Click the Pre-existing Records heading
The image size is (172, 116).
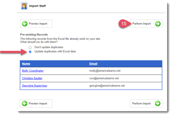34,35
